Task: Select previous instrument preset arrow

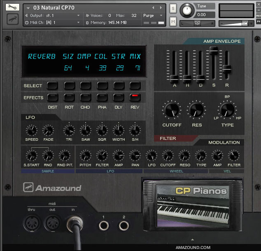Action: pos(153,8)
